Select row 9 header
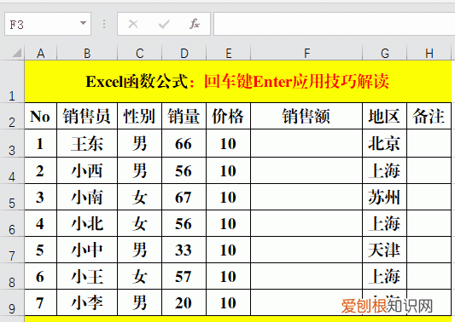455x322 pixels. pos(12,302)
